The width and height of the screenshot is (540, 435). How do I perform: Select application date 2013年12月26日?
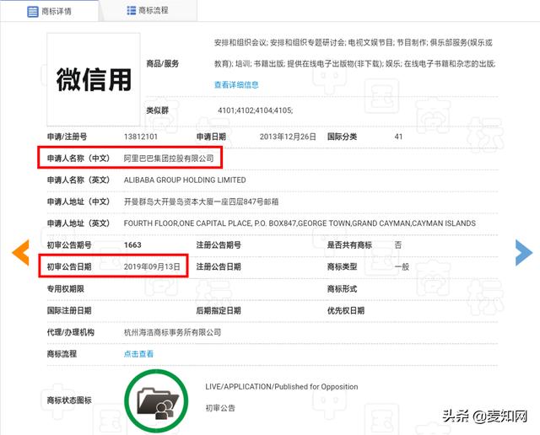pyautogui.click(x=288, y=137)
